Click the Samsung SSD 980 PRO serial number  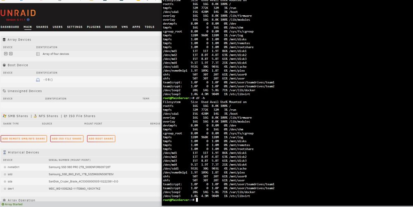(80, 167)
